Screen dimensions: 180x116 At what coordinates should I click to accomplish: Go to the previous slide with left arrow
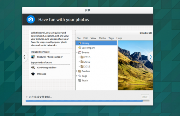tap(24, 57)
